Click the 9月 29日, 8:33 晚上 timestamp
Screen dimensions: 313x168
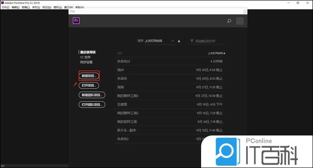[x=210, y=78]
